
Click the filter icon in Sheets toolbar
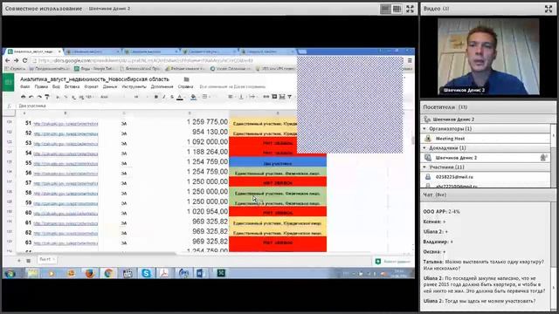289,97
